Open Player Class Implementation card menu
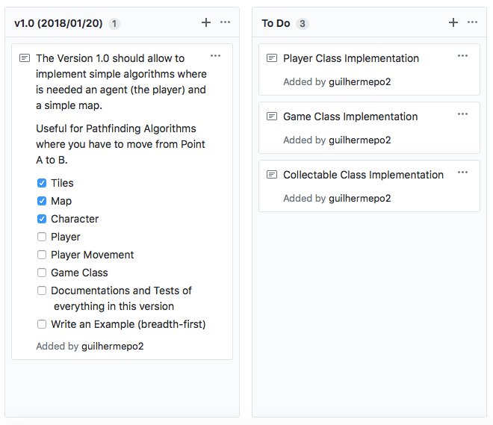 462,56
